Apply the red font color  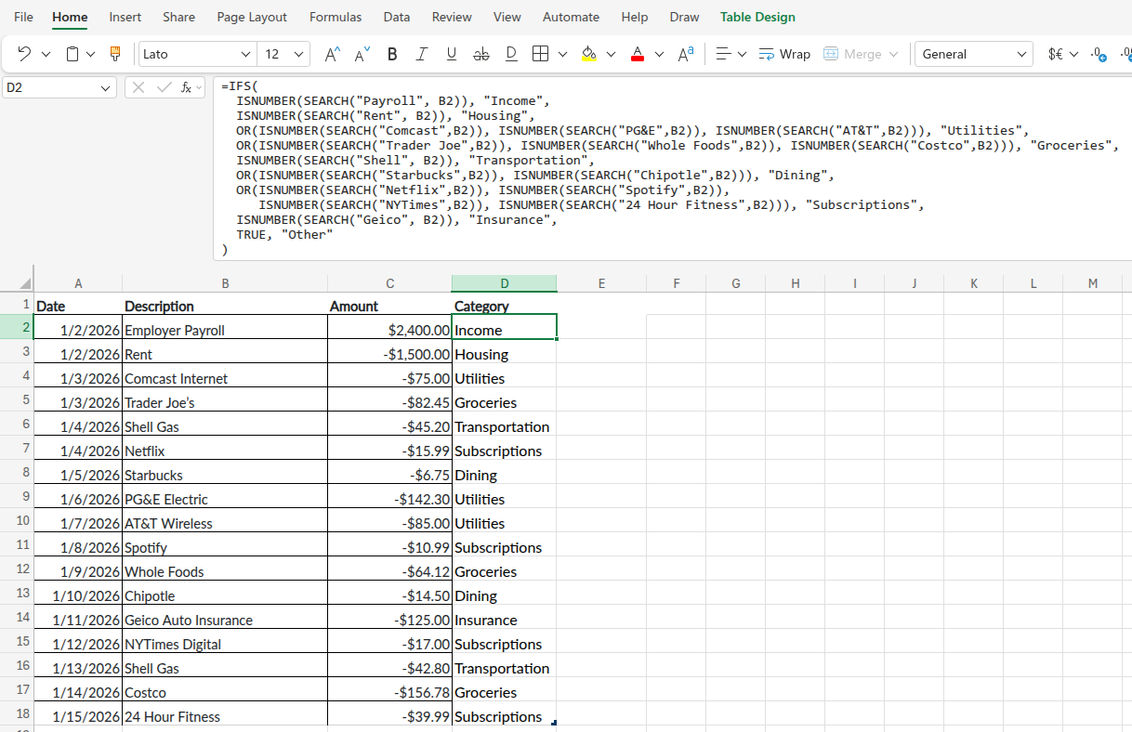[637, 54]
